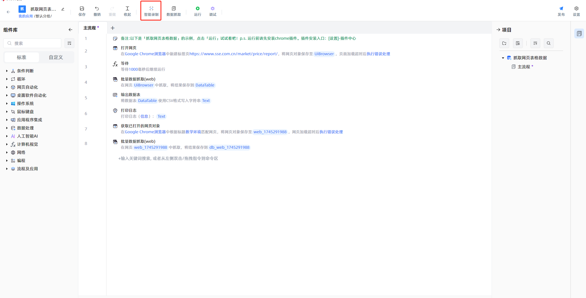Click the component library search field
Viewport: 586px width, 298px height.
click(32, 43)
